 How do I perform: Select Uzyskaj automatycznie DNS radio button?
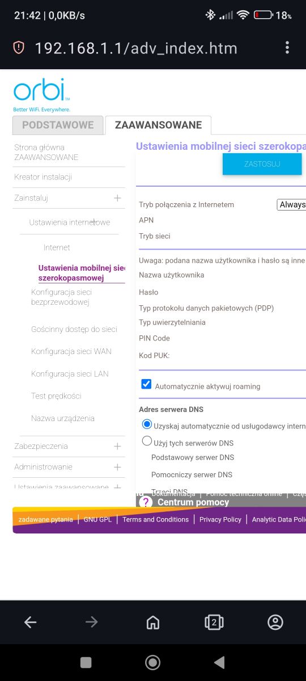(x=147, y=424)
